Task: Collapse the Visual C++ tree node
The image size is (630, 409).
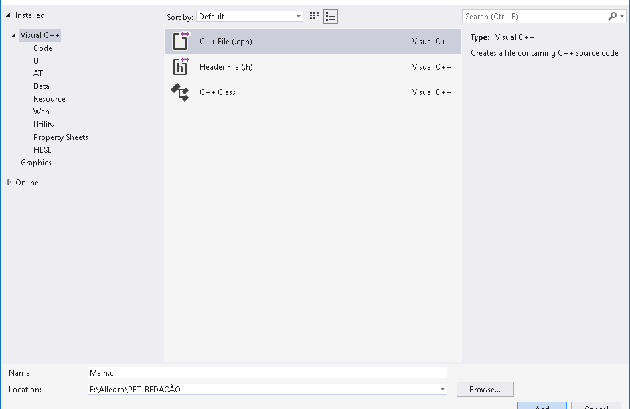Action: 13,35
